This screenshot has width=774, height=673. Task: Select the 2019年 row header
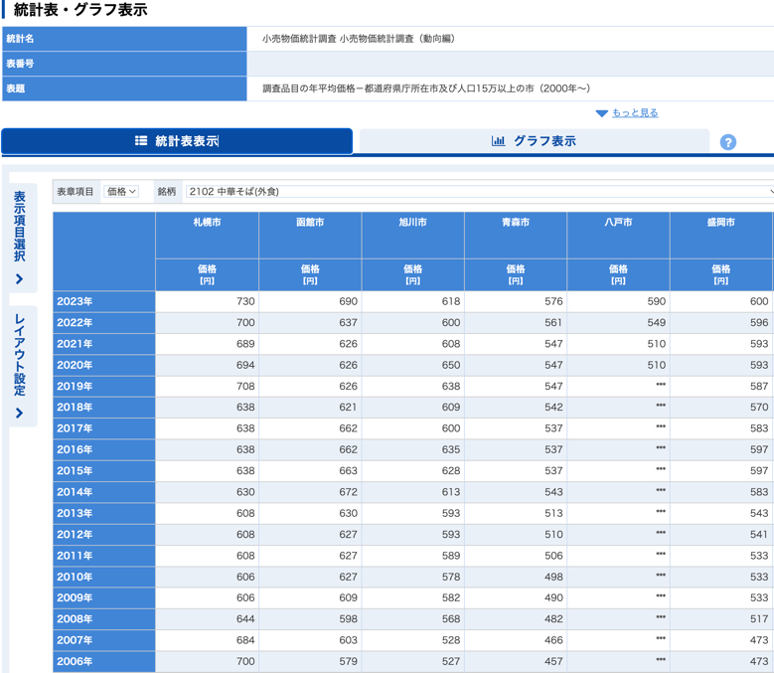(x=103, y=387)
